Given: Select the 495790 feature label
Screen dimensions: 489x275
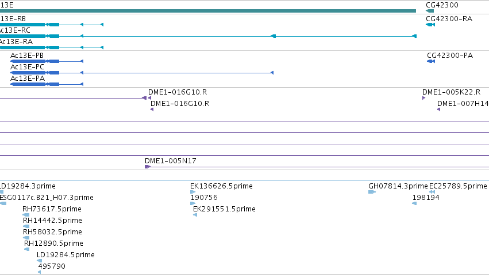Looking at the screenshot, I should coord(52,266).
